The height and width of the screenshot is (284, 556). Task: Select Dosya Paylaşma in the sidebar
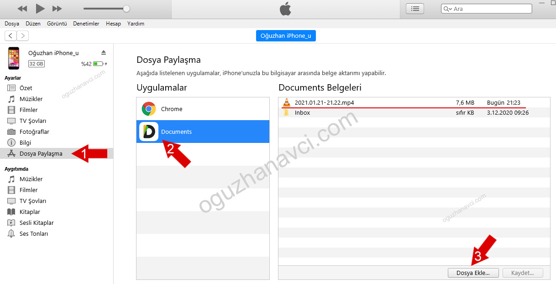[57, 153]
